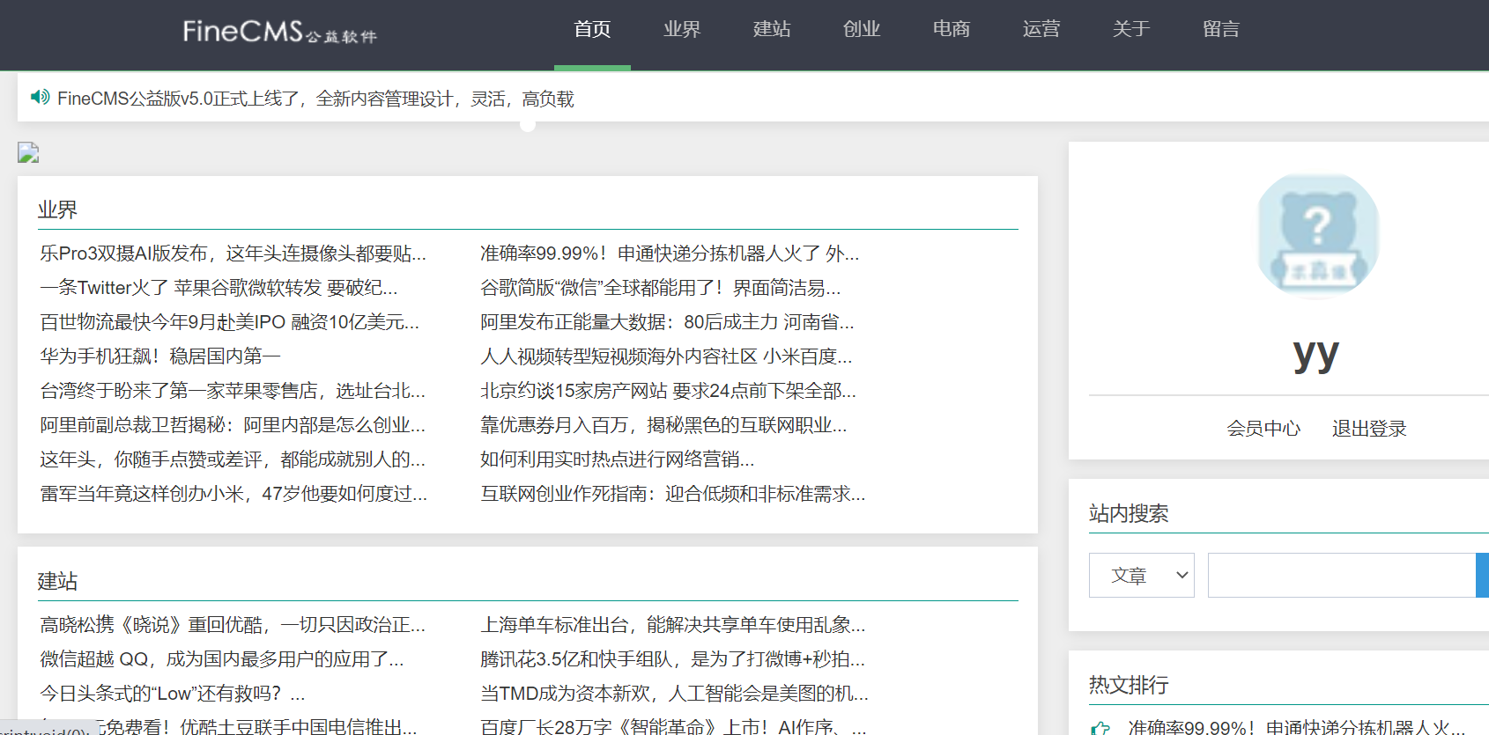The height and width of the screenshot is (735, 1489).
Task: Open the 创业 navigation menu item
Action: tap(862, 29)
